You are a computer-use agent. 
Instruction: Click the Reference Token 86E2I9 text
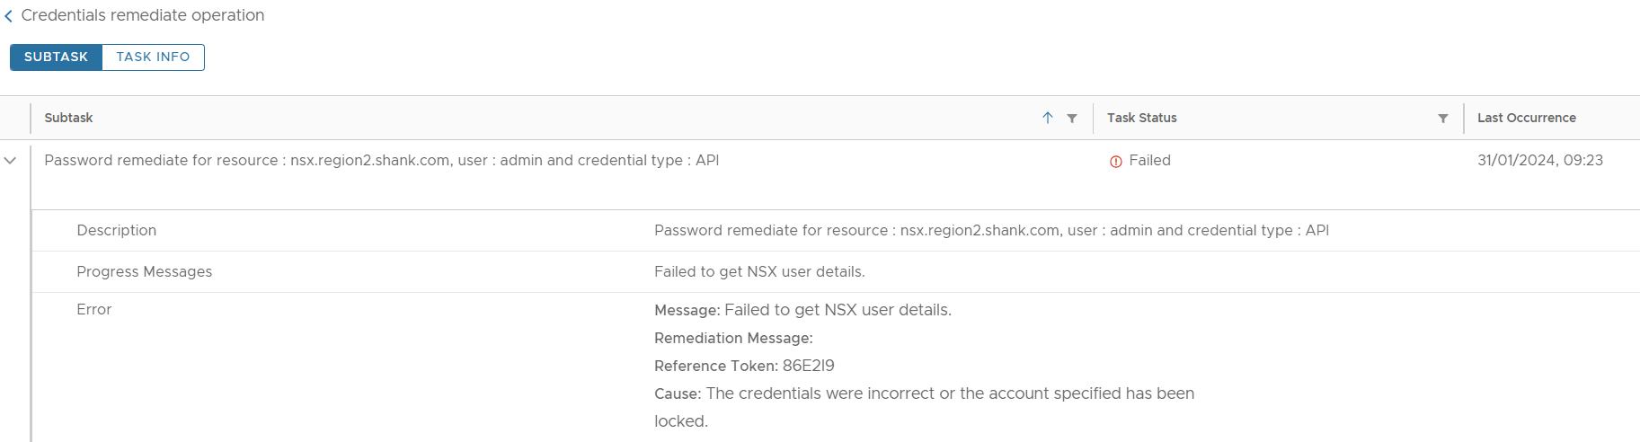coord(744,366)
